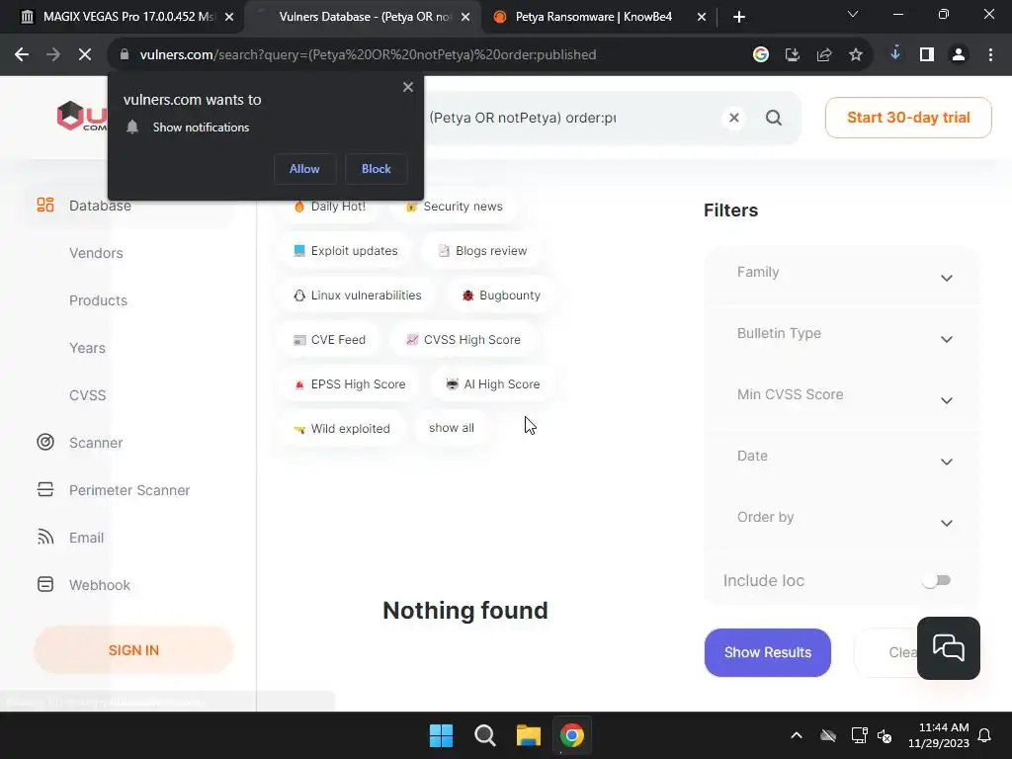
Task: Open the taskbar clock and date
Action: pos(939,735)
